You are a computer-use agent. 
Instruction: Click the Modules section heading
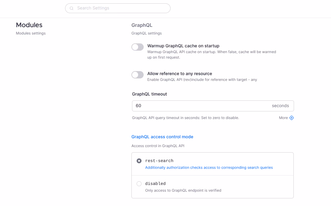(29, 25)
